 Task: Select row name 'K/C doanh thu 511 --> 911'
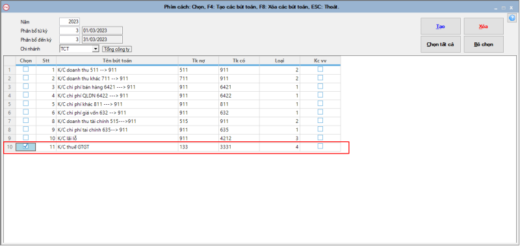click(x=87, y=70)
